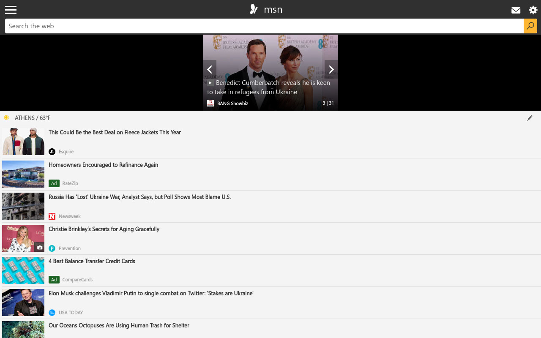Open the hamburger navigation menu
This screenshot has height=338, width=541.
pos(11,10)
